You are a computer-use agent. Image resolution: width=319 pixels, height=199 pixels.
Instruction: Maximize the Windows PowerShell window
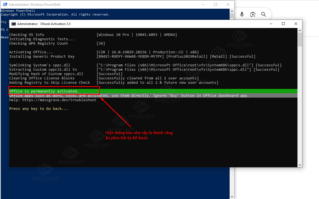(215, 4)
